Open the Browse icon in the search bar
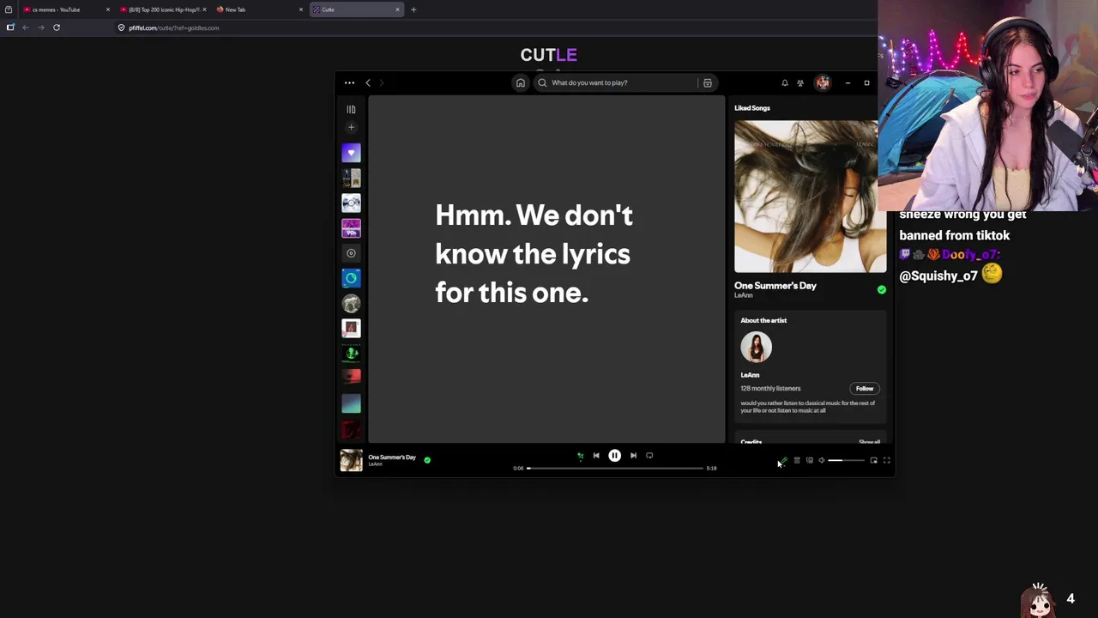The image size is (1098, 618). pos(708,82)
